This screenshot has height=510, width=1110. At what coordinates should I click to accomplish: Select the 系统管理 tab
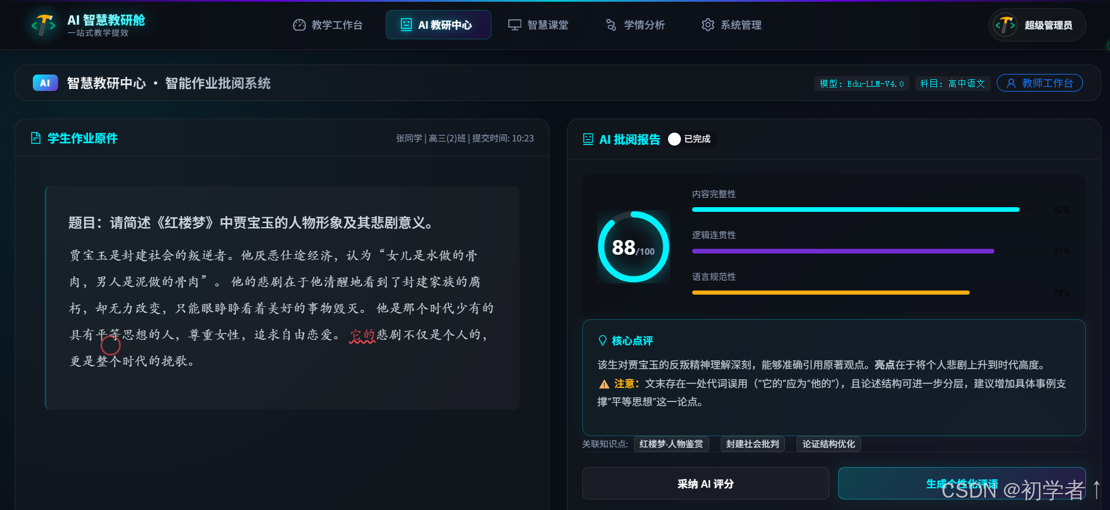click(x=731, y=25)
